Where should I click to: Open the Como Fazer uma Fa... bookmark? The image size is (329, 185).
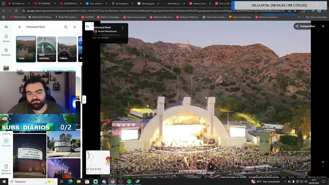pos(214,17)
